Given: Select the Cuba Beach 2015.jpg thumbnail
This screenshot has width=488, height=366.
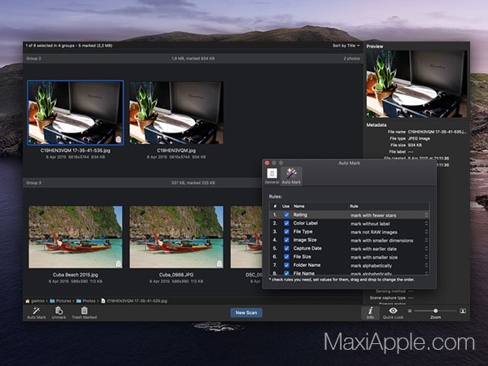Looking at the screenshot, I should (x=76, y=237).
